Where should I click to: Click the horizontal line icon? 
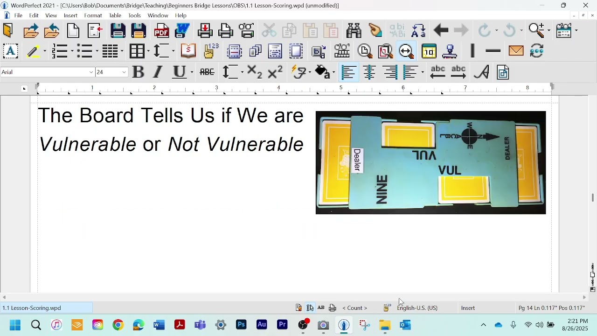(493, 51)
